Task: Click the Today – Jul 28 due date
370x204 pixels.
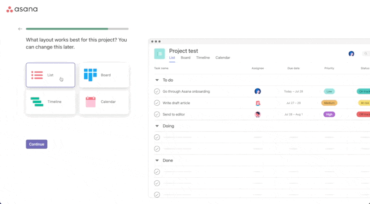Action: [294, 91]
